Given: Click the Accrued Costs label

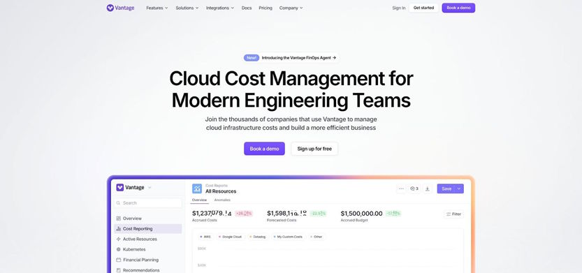Looking at the screenshot, I should click(x=205, y=221).
